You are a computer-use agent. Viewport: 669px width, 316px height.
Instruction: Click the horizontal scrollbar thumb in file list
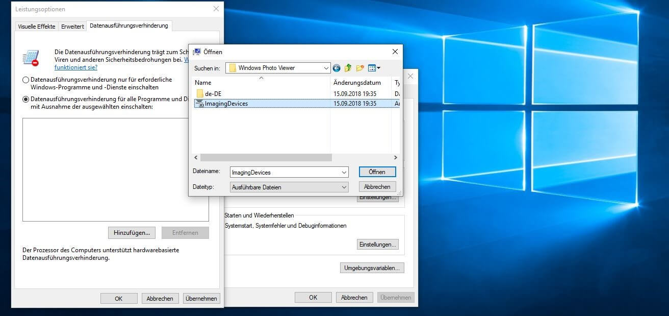point(266,158)
